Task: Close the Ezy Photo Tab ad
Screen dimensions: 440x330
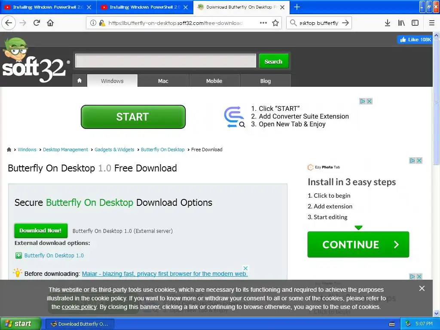Action: (x=419, y=161)
